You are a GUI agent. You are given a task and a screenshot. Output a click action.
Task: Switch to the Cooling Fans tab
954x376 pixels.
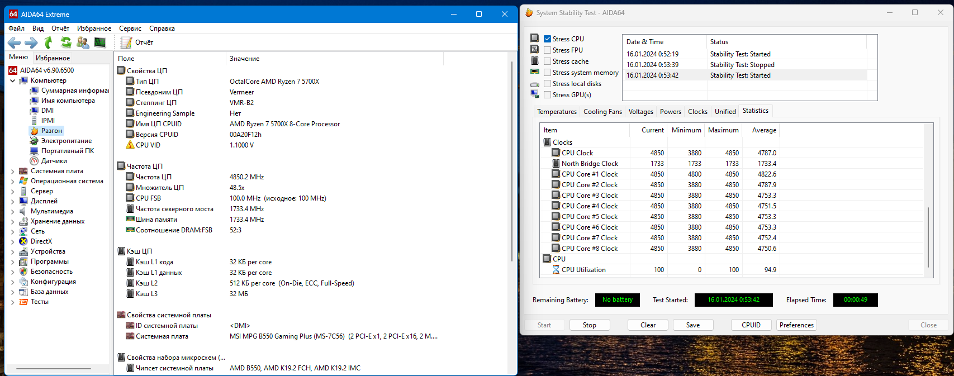click(x=602, y=112)
